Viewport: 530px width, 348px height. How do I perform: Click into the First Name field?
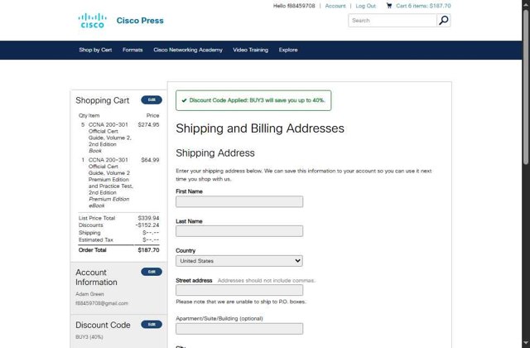(239, 201)
